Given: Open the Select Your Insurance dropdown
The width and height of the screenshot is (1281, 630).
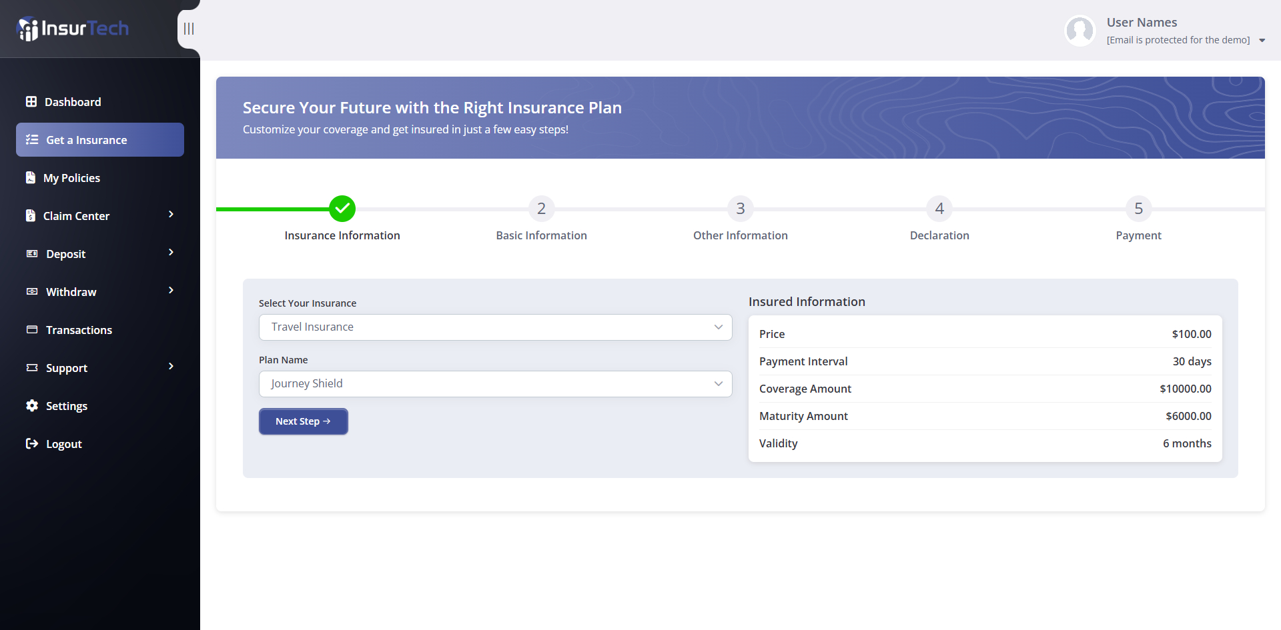Looking at the screenshot, I should tap(495, 327).
